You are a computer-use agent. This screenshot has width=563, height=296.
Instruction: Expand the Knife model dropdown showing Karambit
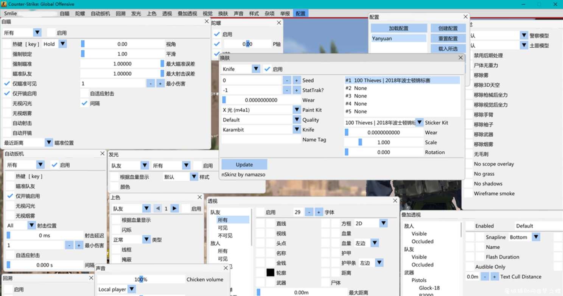coord(297,129)
